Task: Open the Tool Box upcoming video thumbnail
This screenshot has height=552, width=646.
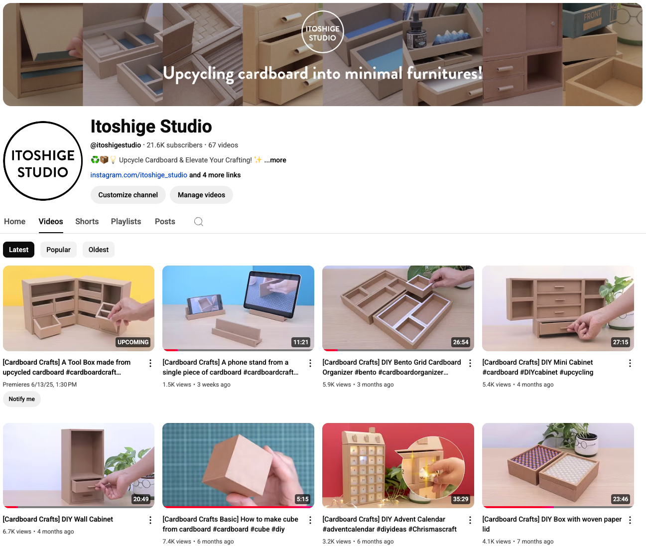Action: point(79,308)
